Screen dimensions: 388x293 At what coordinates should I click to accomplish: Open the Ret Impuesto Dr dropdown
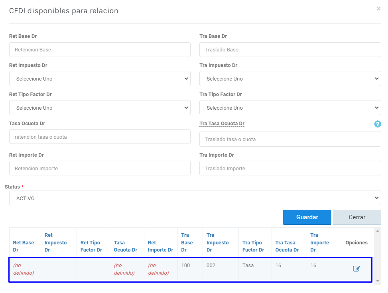point(100,79)
